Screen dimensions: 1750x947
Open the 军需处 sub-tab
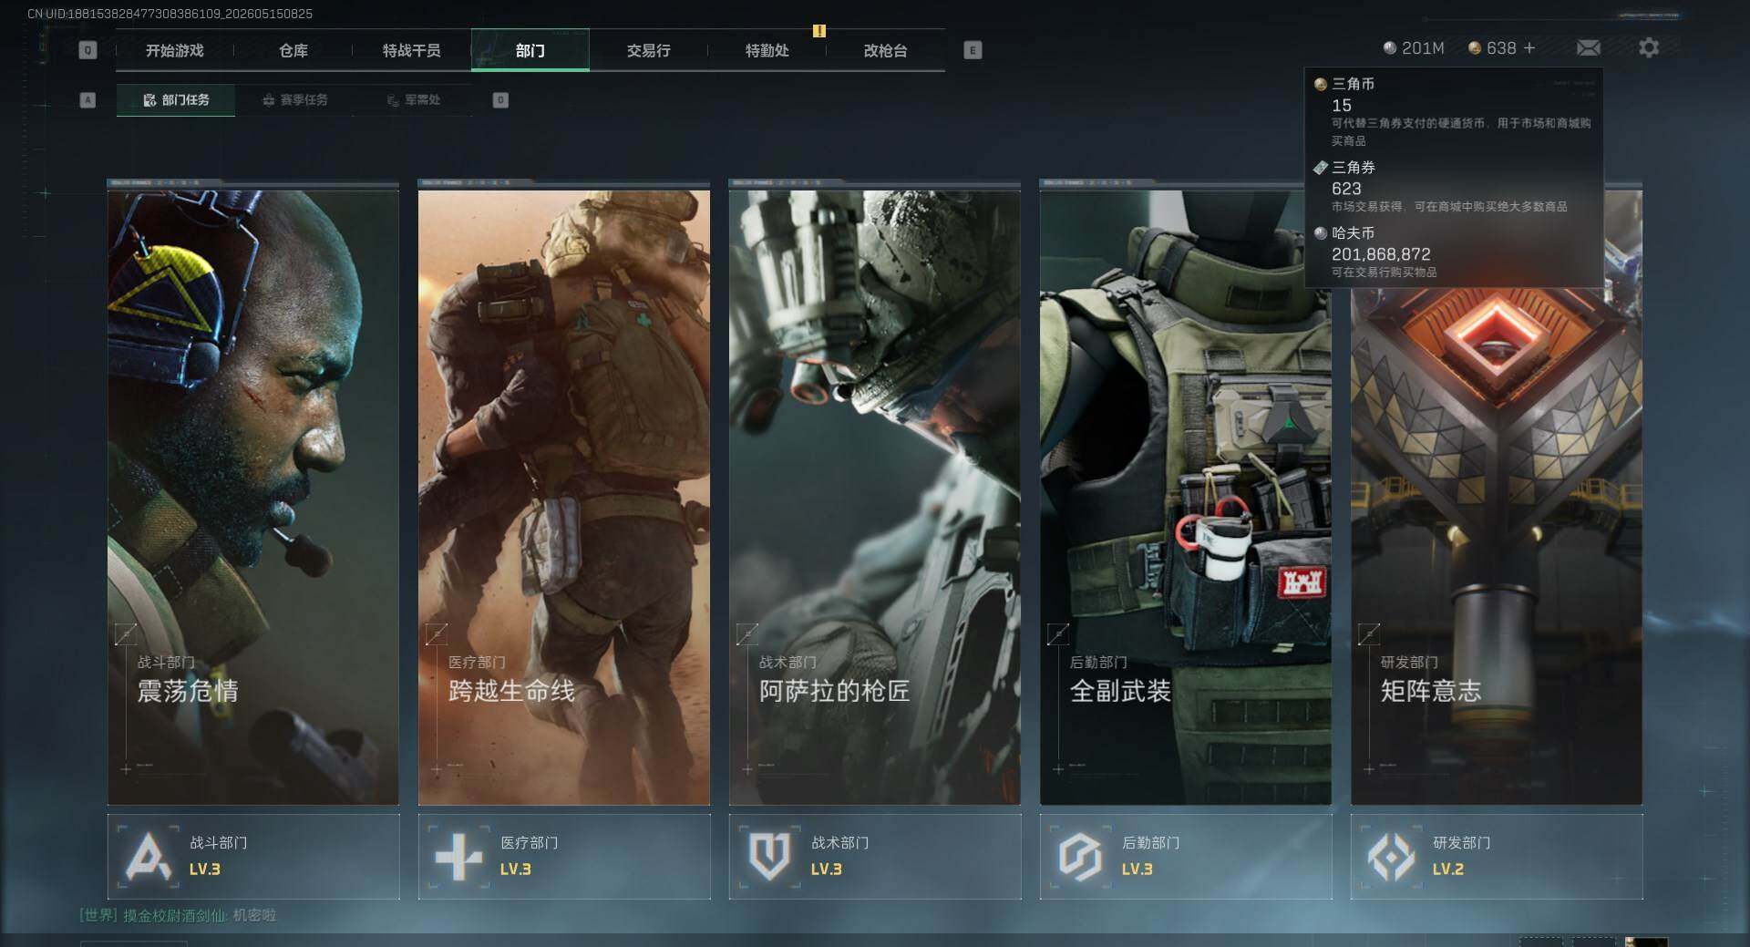(413, 100)
